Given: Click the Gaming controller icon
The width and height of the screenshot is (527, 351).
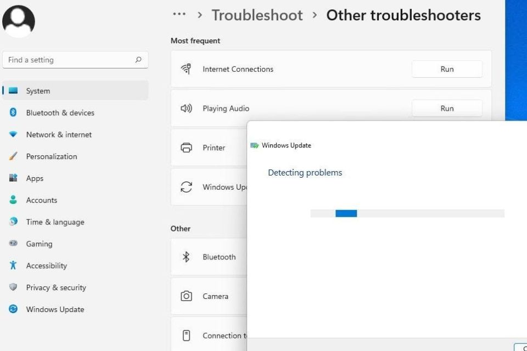Looking at the screenshot, I should click(13, 243).
